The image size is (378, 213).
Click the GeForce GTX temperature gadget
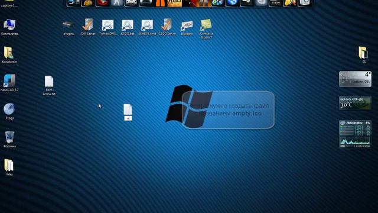pyautogui.click(x=355, y=103)
